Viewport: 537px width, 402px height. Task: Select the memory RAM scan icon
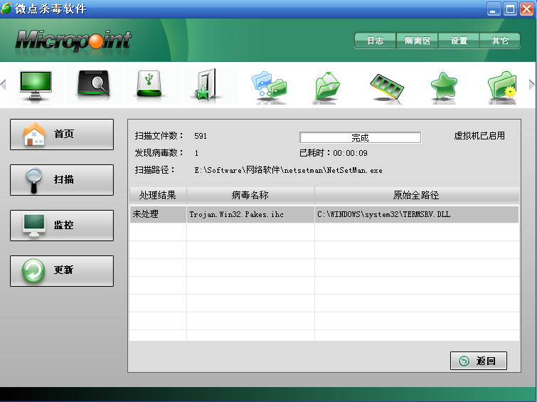click(x=387, y=86)
